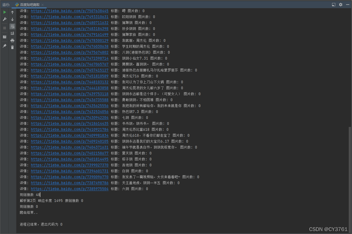Open link ending in 7404371631
This screenshot has width=352, height=234.
70,147
